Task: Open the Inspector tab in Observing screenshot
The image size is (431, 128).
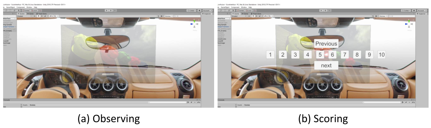Action: (x=207, y=14)
